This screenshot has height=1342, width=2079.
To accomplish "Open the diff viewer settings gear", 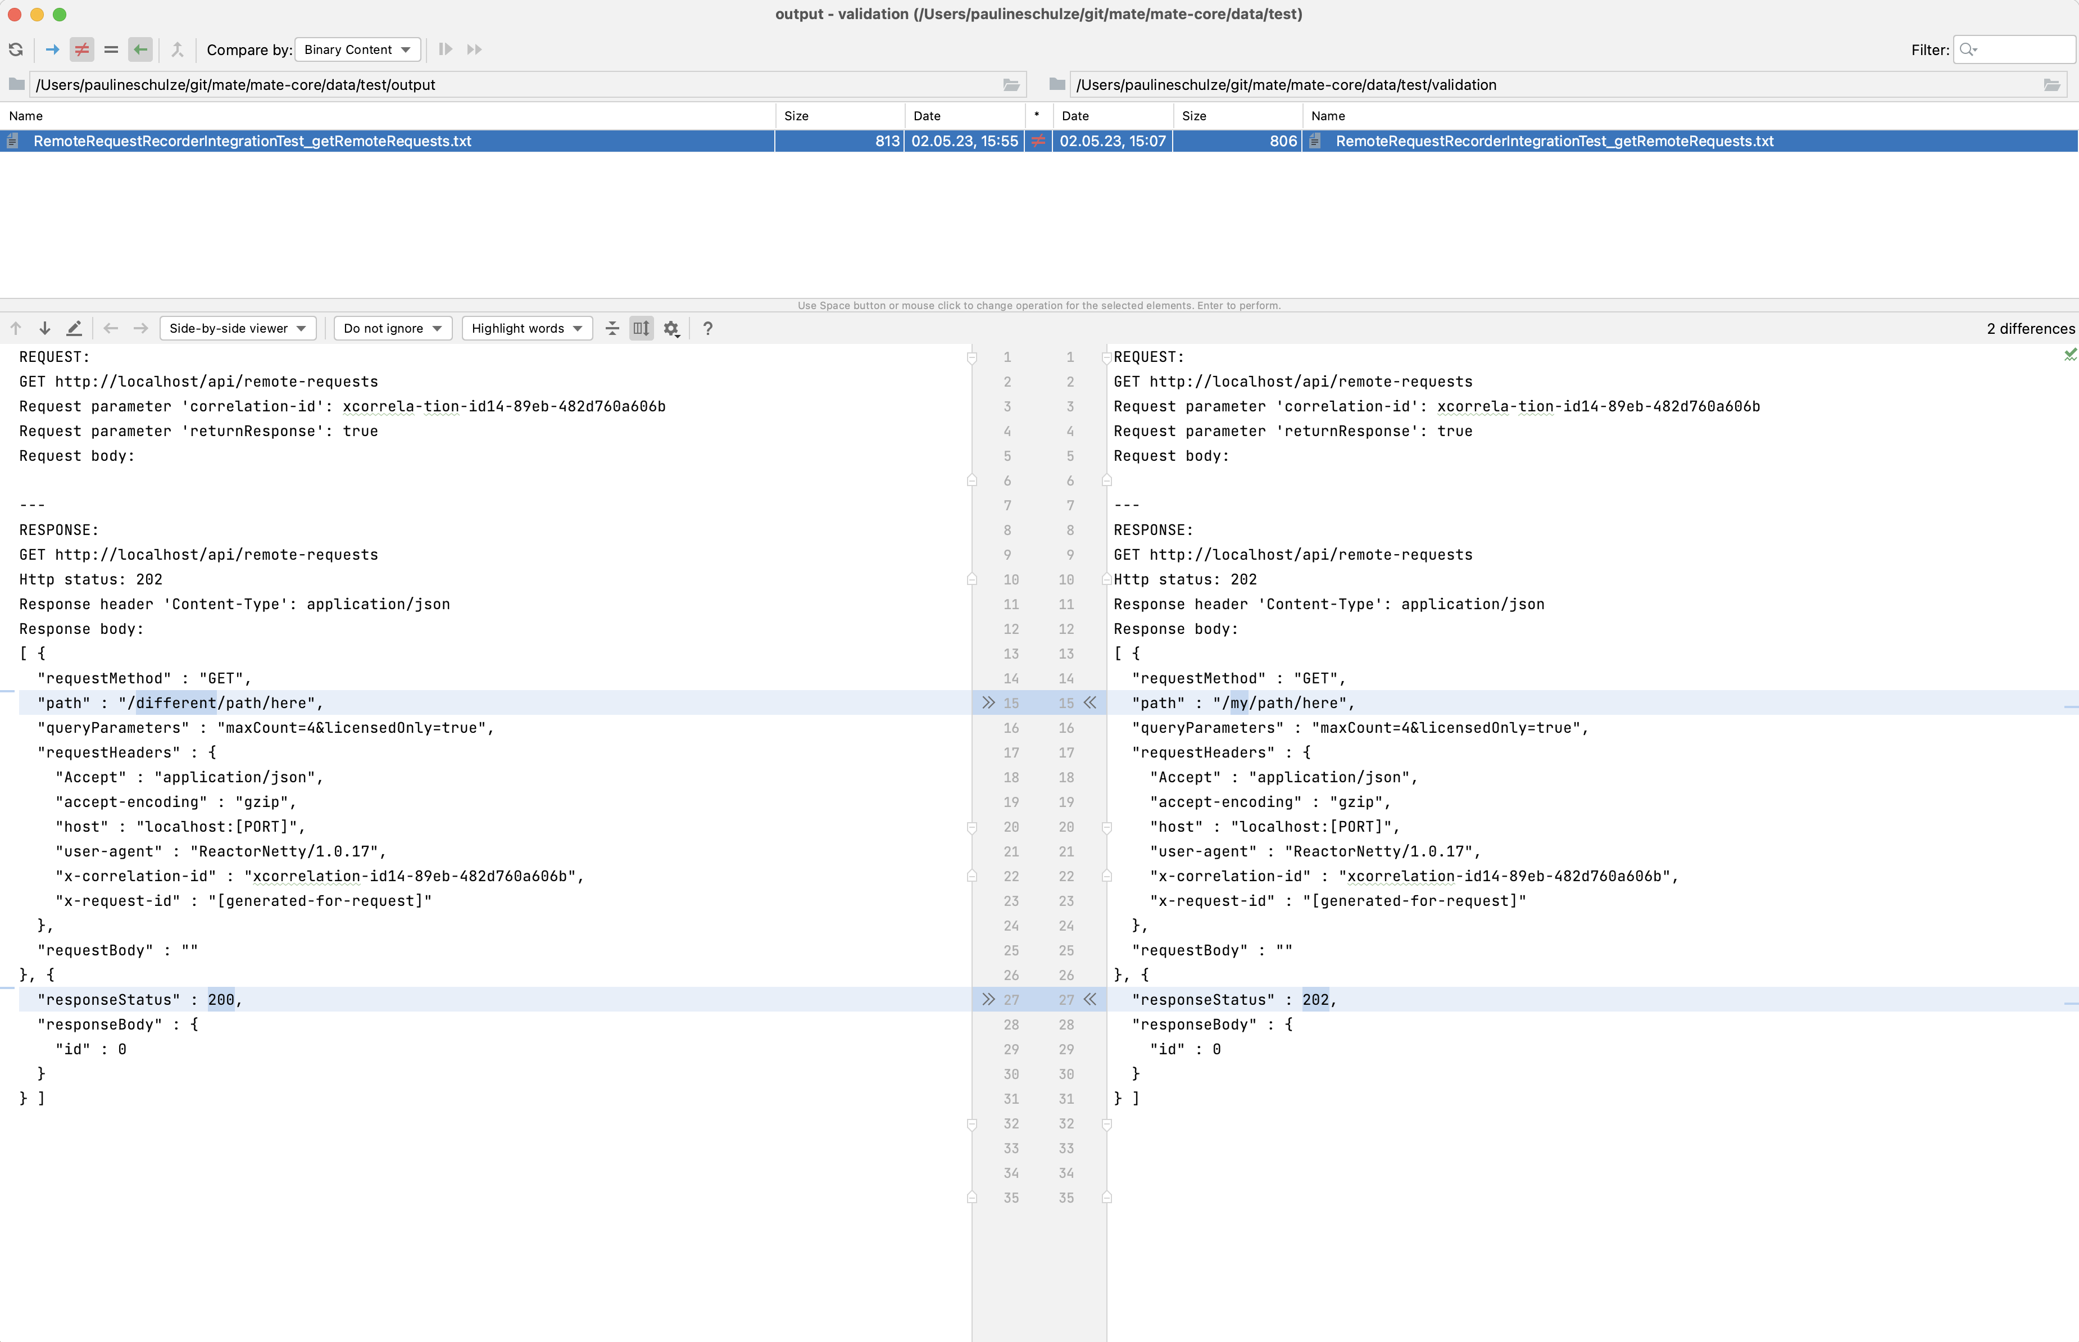I will tap(671, 329).
